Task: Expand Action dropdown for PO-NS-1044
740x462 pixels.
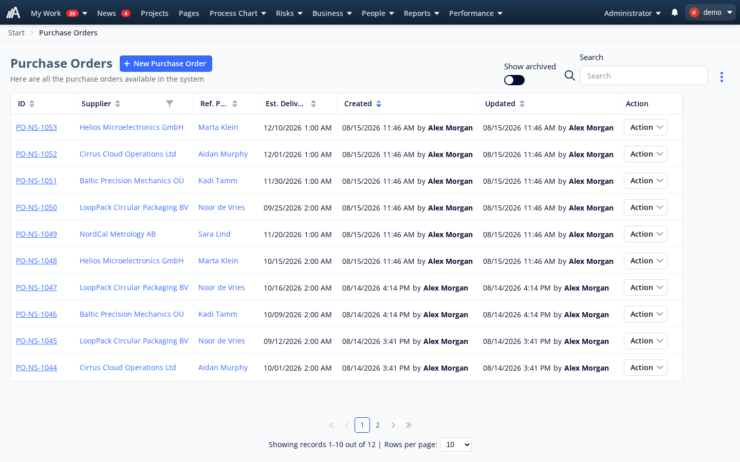Action: click(x=645, y=368)
